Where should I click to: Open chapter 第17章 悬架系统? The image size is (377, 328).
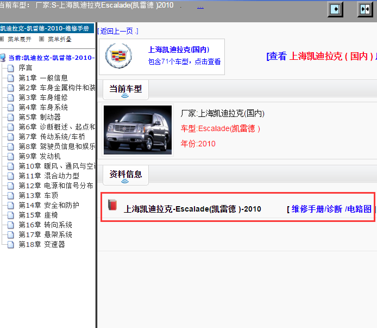tap(46, 234)
